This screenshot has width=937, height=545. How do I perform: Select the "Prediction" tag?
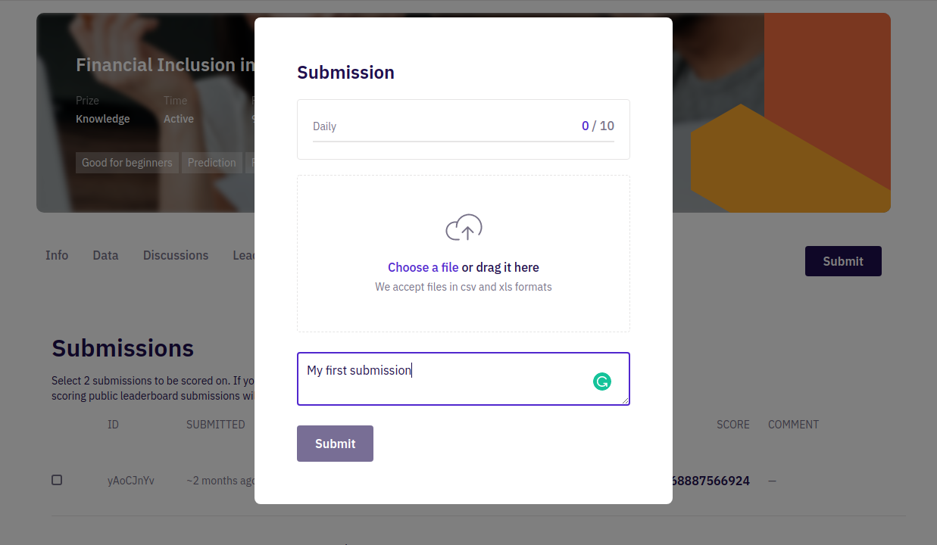pos(211,163)
